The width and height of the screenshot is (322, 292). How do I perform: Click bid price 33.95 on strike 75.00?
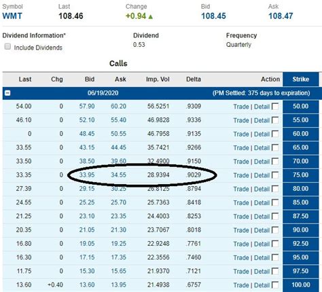87,175
